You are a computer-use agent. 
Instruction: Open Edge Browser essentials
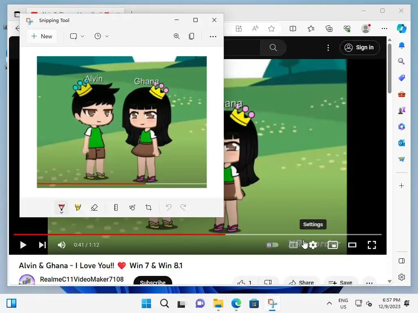pyautogui.click(x=347, y=29)
